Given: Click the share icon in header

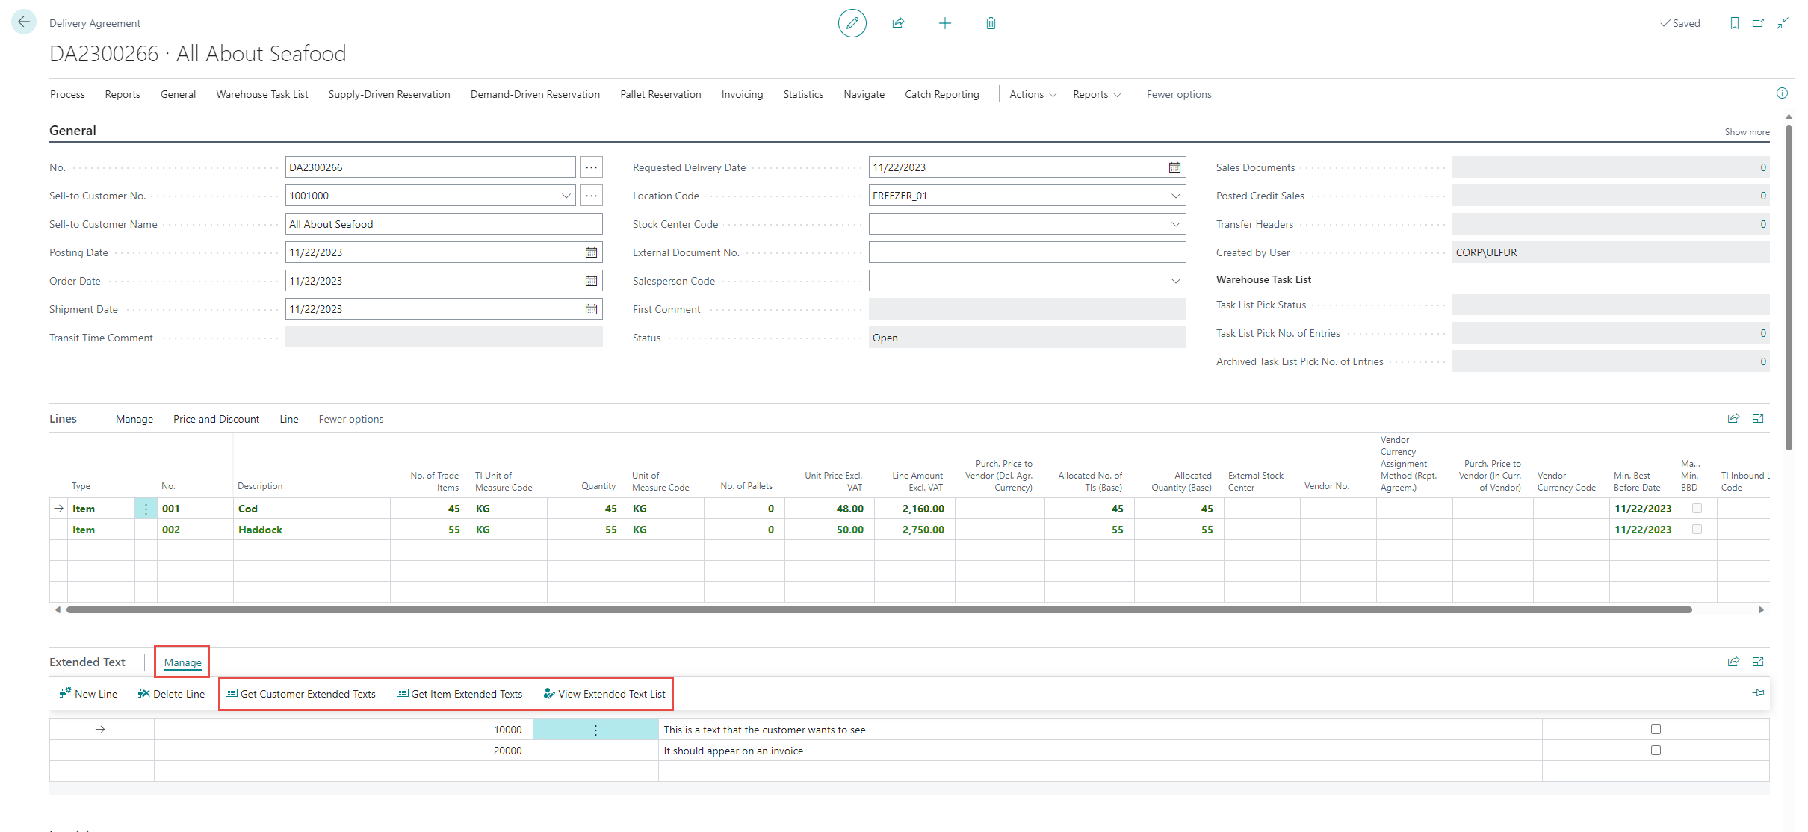Looking at the screenshot, I should 898,23.
